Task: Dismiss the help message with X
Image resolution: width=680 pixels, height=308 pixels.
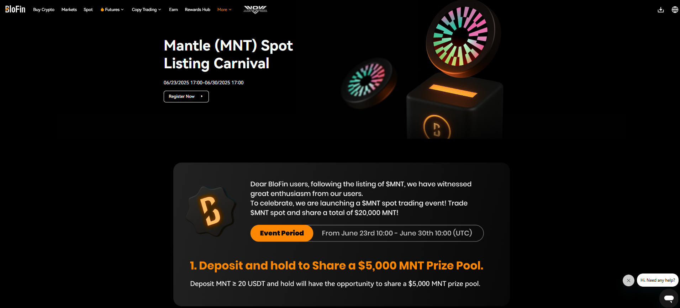Action: [628, 280]
